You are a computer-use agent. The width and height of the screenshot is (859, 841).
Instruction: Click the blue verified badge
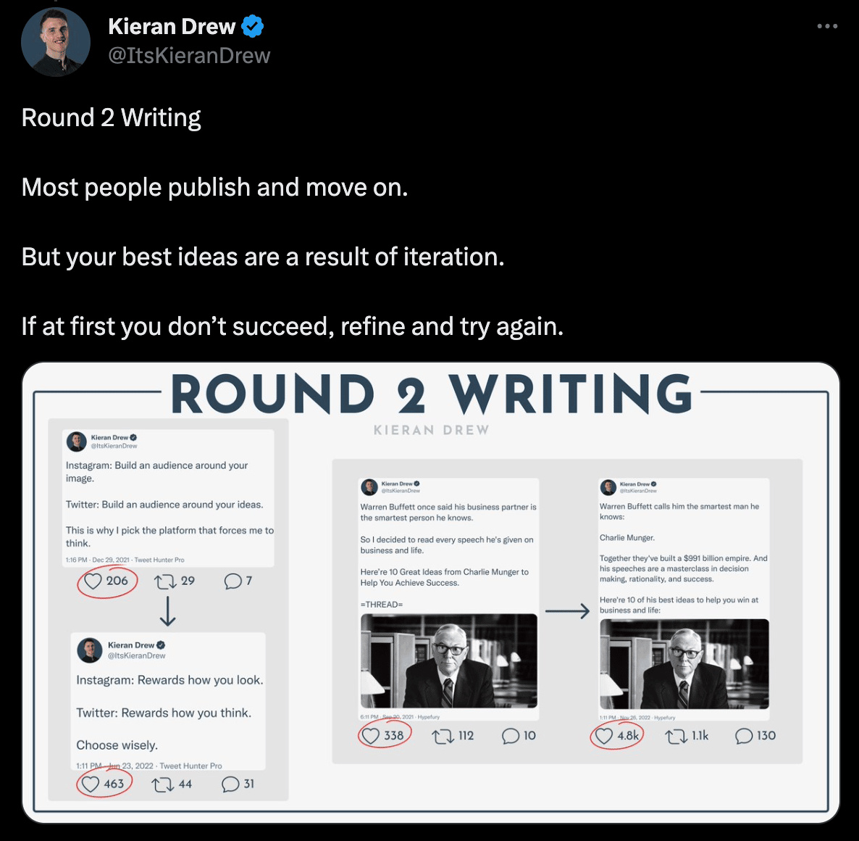pos(253,26)
